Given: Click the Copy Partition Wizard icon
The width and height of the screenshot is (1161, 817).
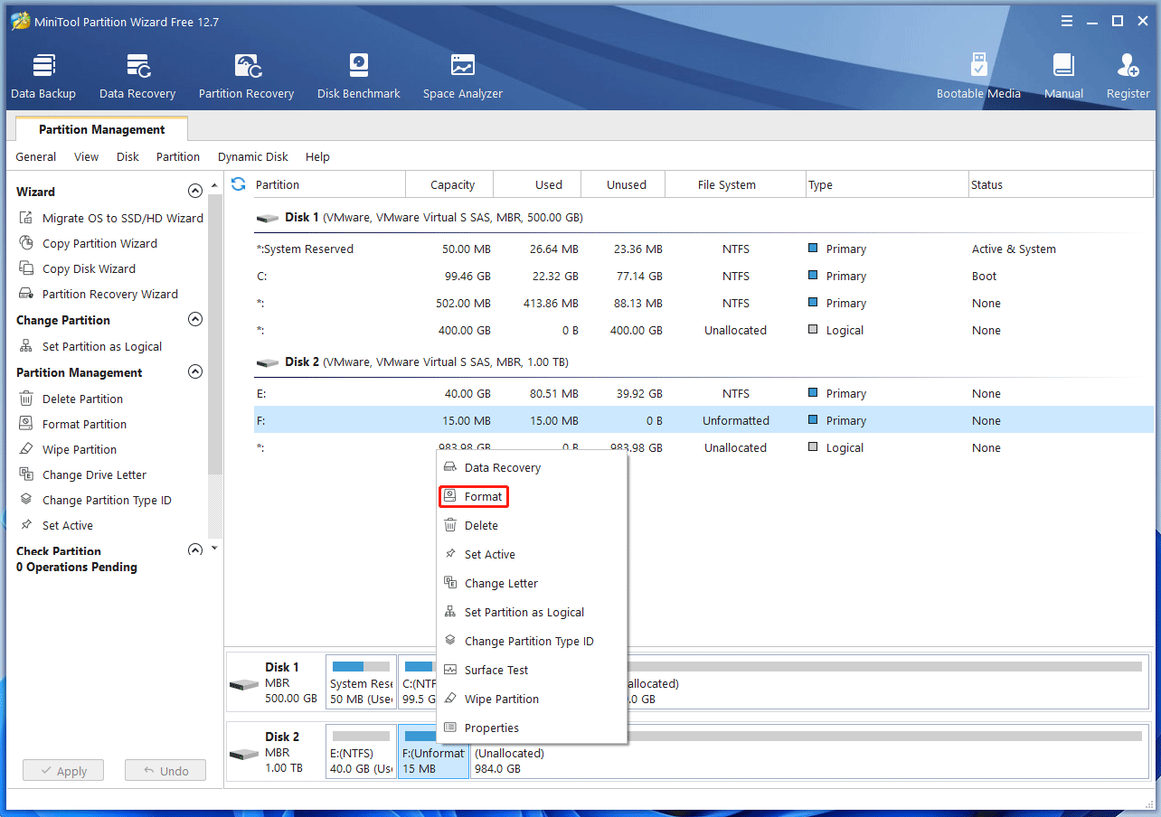Looking at the screenshot, I should [25, 243].
